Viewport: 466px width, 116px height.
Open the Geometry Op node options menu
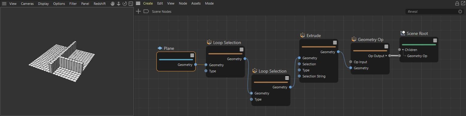pos(386,46)
